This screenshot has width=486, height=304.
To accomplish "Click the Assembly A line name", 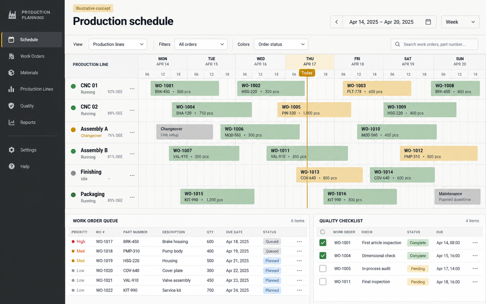I will 94,129.
